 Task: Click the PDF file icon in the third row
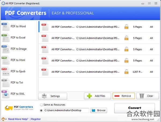45,49
